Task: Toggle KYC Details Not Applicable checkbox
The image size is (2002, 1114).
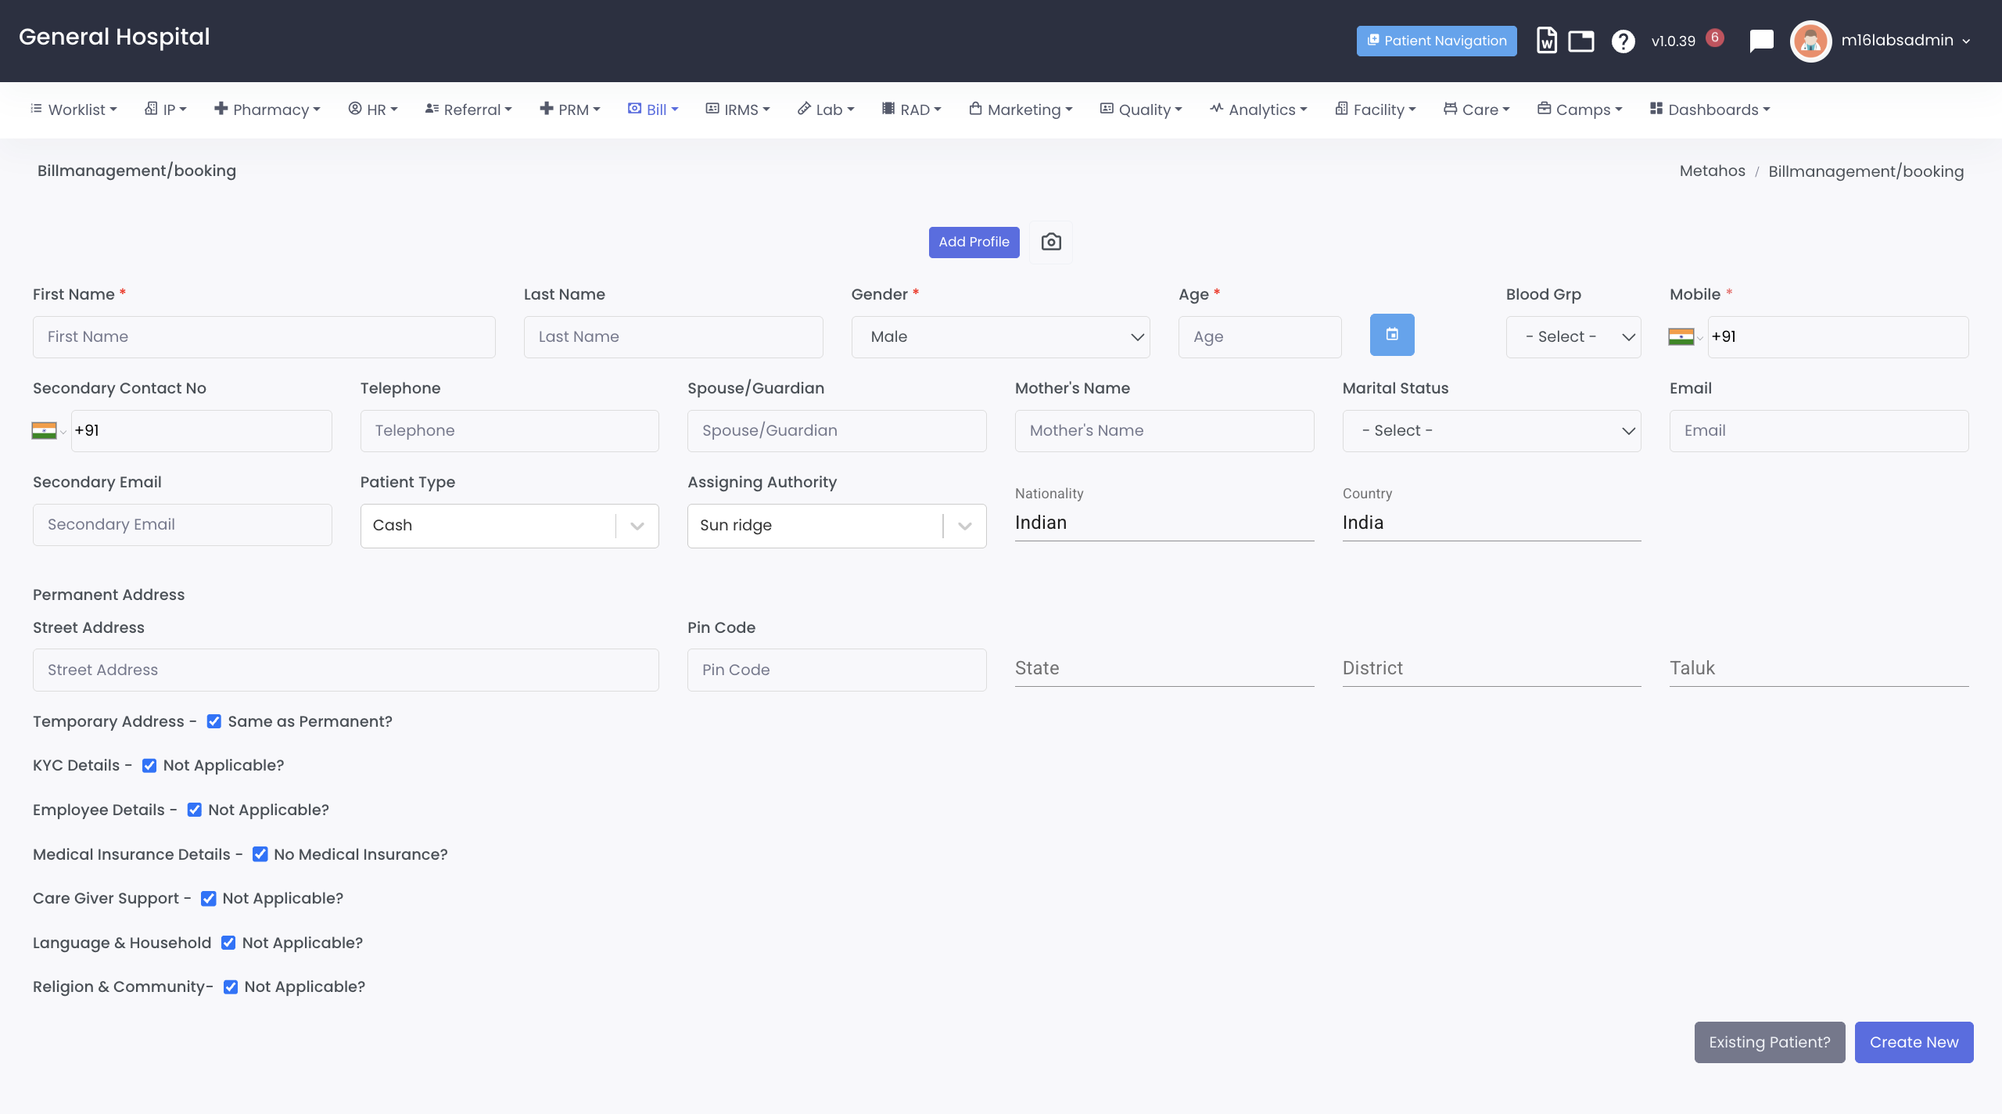Action: click(149, 765)
